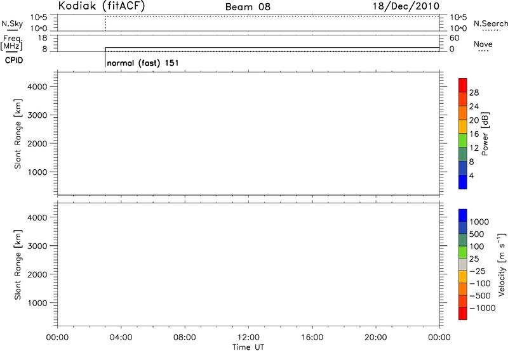Click the "12:00" time tick label
This screenshot has height=351, width=508.
pos(248,338)
